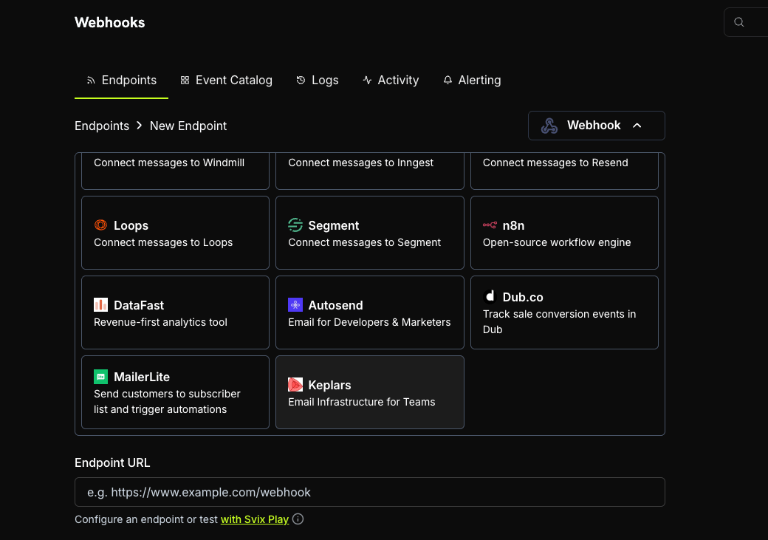Click the 'Endpoint URL' field label
This screenshot has height=540, width=768.
112,462
